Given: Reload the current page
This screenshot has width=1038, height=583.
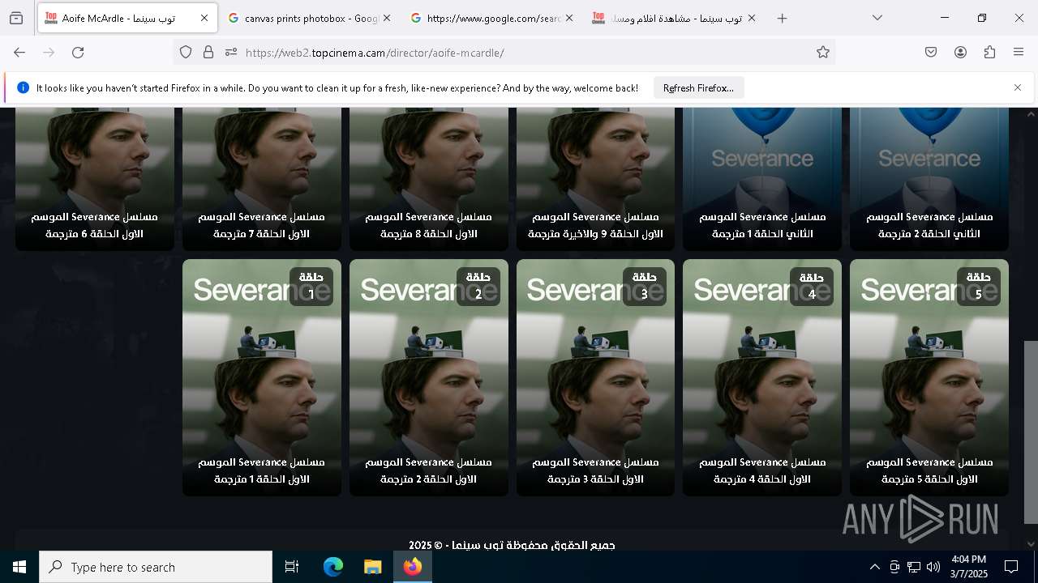Looking at the screenshot, I should click(78, 53).
